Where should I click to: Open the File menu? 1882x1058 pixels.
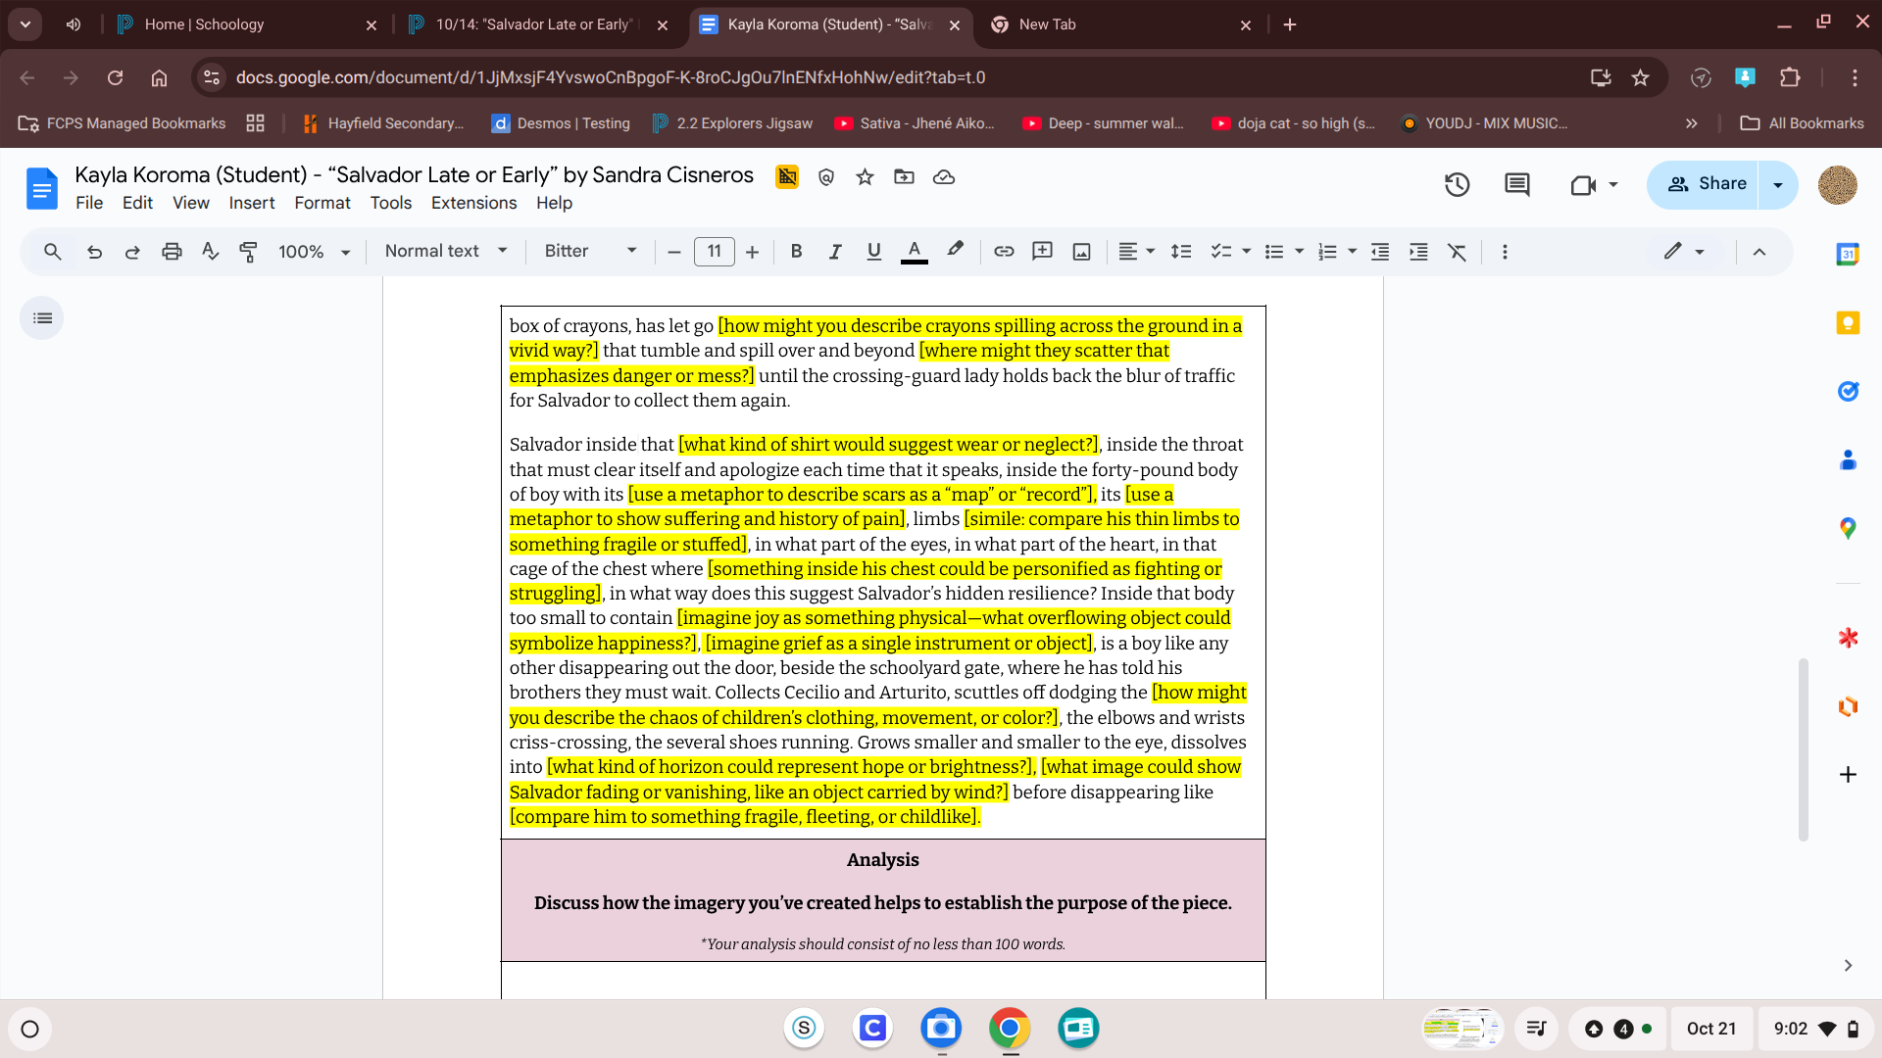(89, 203)
